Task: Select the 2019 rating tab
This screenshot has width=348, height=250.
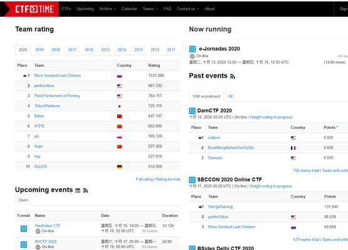Action: [40, 50]
